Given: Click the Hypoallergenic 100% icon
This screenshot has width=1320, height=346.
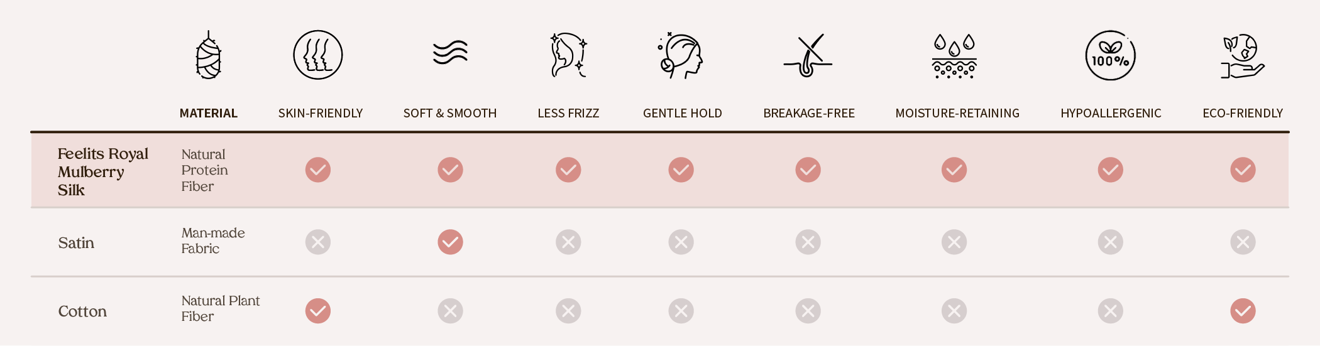Looking at the screenshot, I should 1111,55.
